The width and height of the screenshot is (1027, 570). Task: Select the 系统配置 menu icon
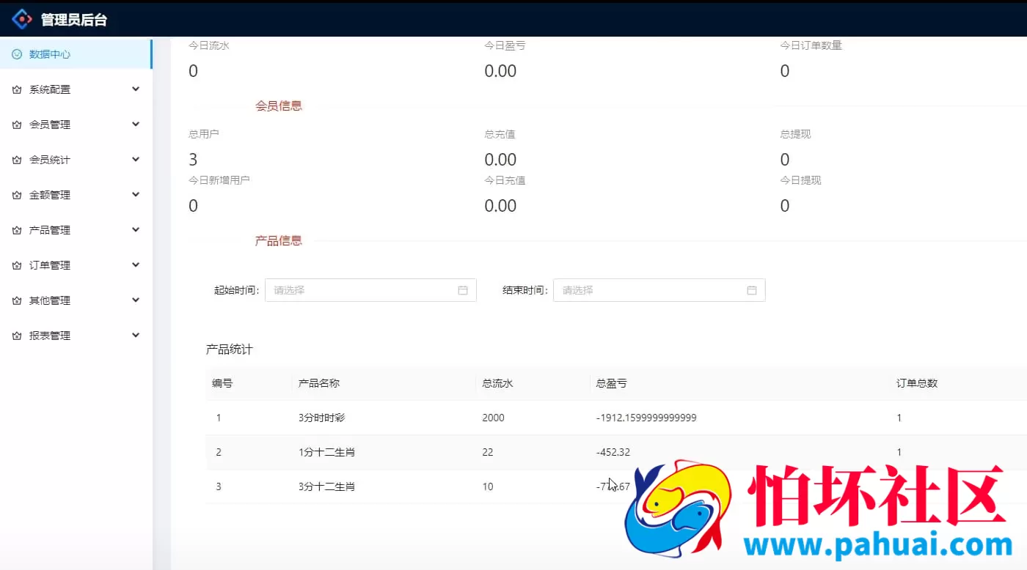tap(16, 89)
